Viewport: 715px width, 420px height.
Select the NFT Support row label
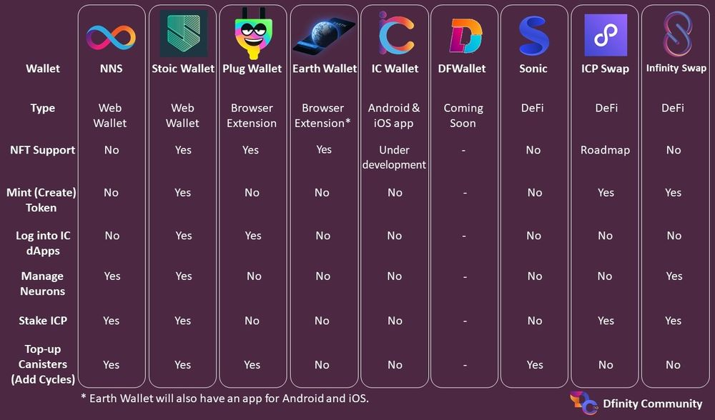43,150
